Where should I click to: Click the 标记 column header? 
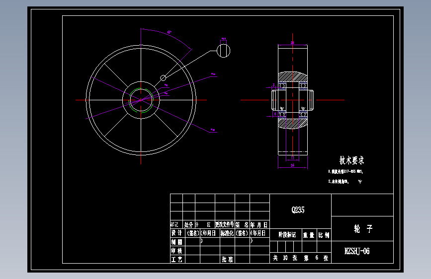(x=174, y=224)
